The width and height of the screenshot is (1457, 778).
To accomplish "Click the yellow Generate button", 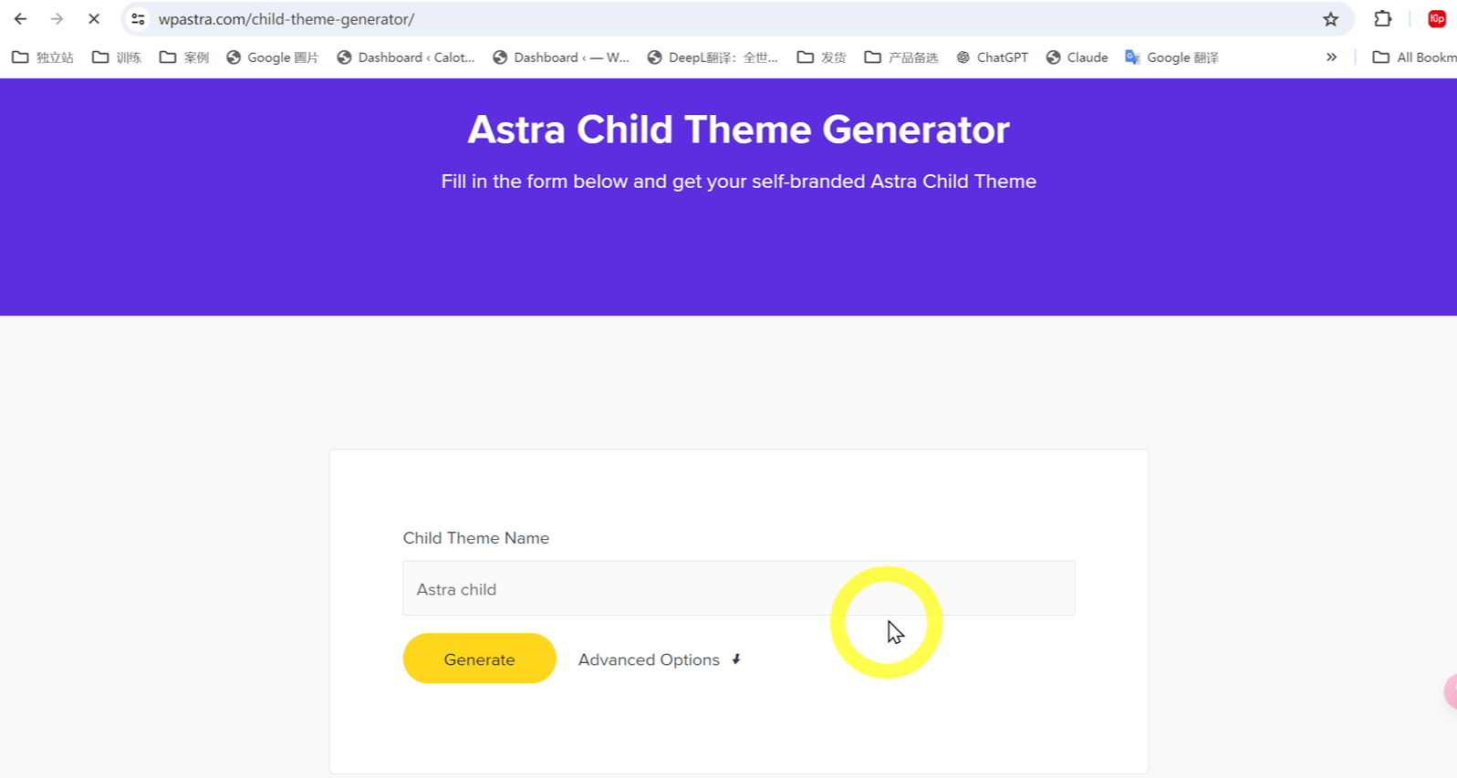I will coord(479,659).
